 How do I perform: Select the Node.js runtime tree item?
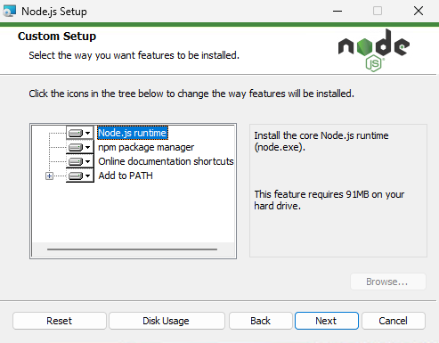pyautogui.click(x=133, y=133)
